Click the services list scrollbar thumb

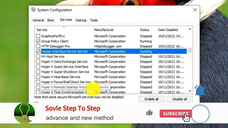(190, 50)
